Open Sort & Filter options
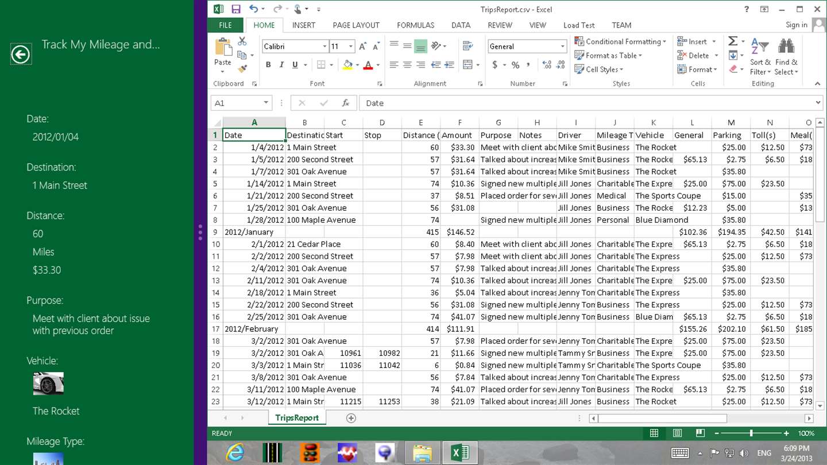827x465 pixels. click(760, 56)
